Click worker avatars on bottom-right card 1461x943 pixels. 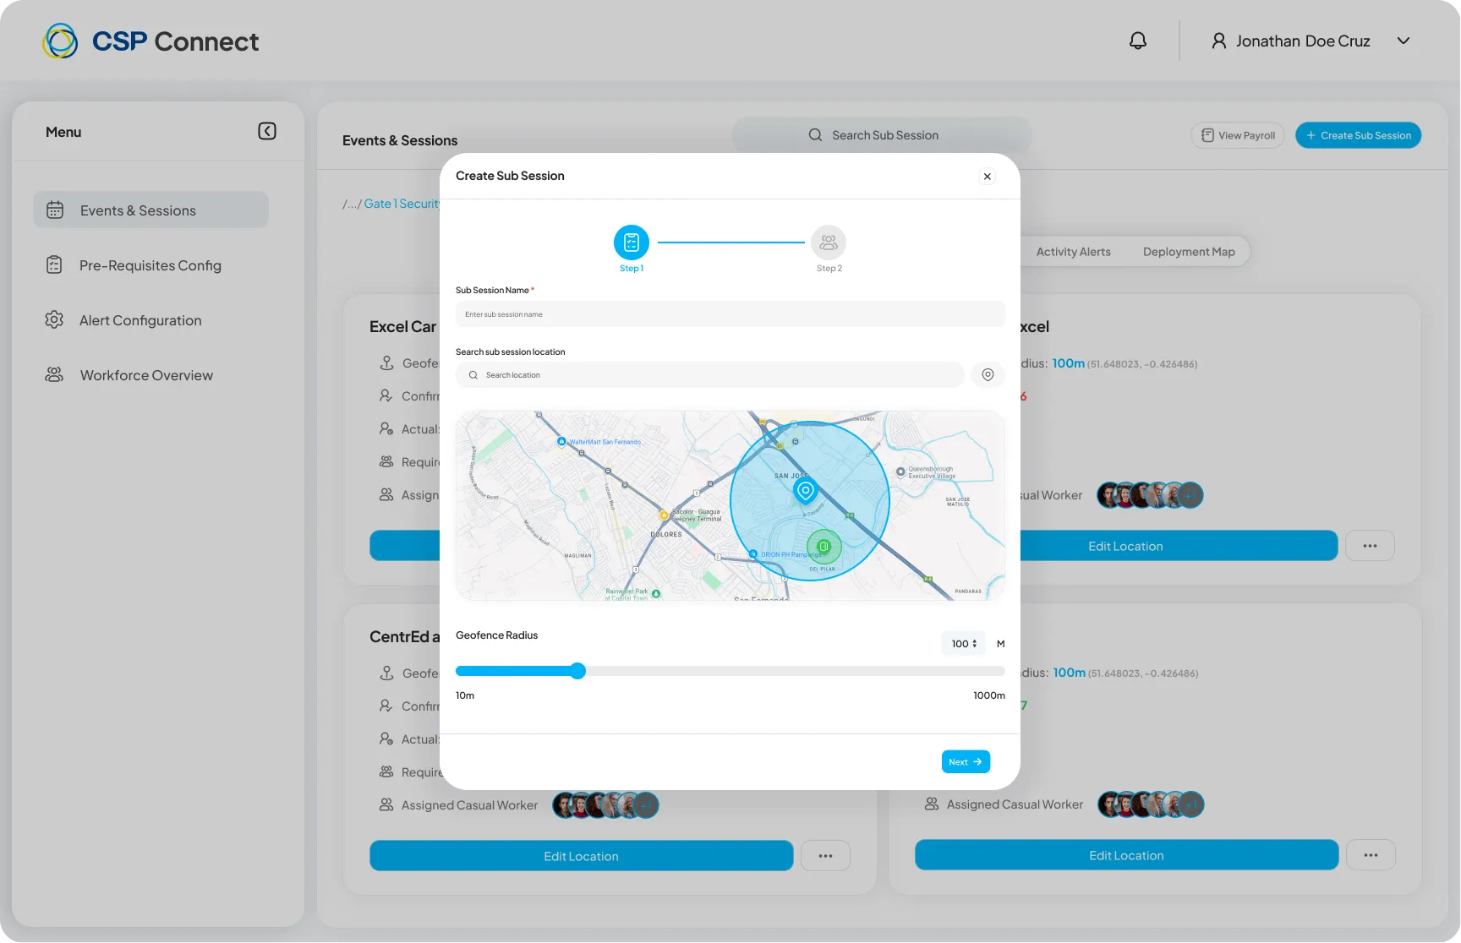[x=1151, y=804]
